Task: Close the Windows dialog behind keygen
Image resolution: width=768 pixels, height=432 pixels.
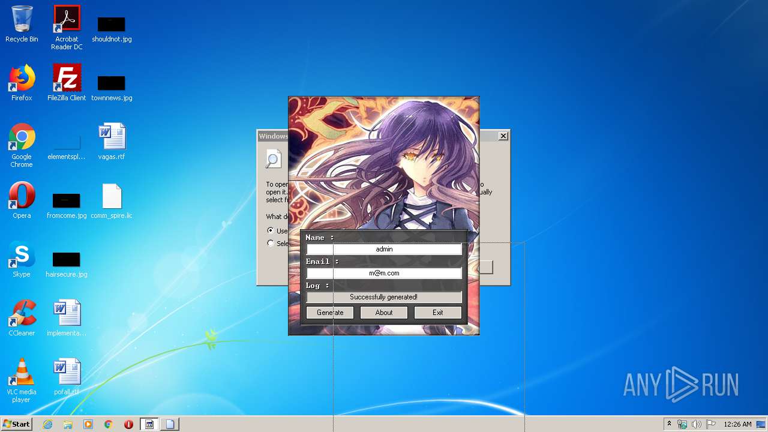Action: point(503,136)
